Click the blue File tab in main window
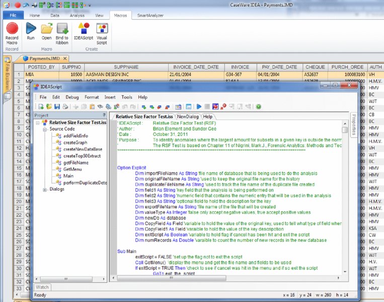 (13, 15)
